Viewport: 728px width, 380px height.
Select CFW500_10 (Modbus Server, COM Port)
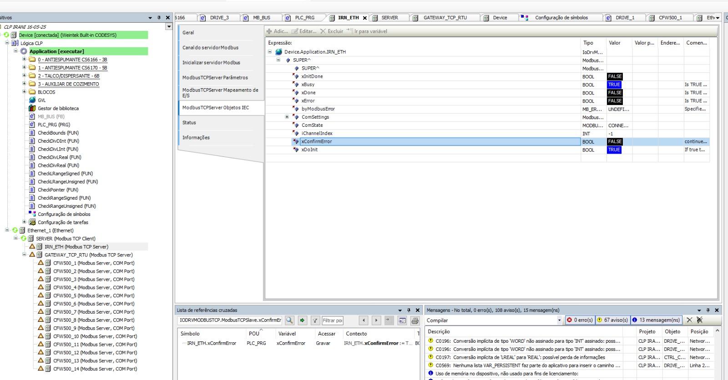pos(95,336)
